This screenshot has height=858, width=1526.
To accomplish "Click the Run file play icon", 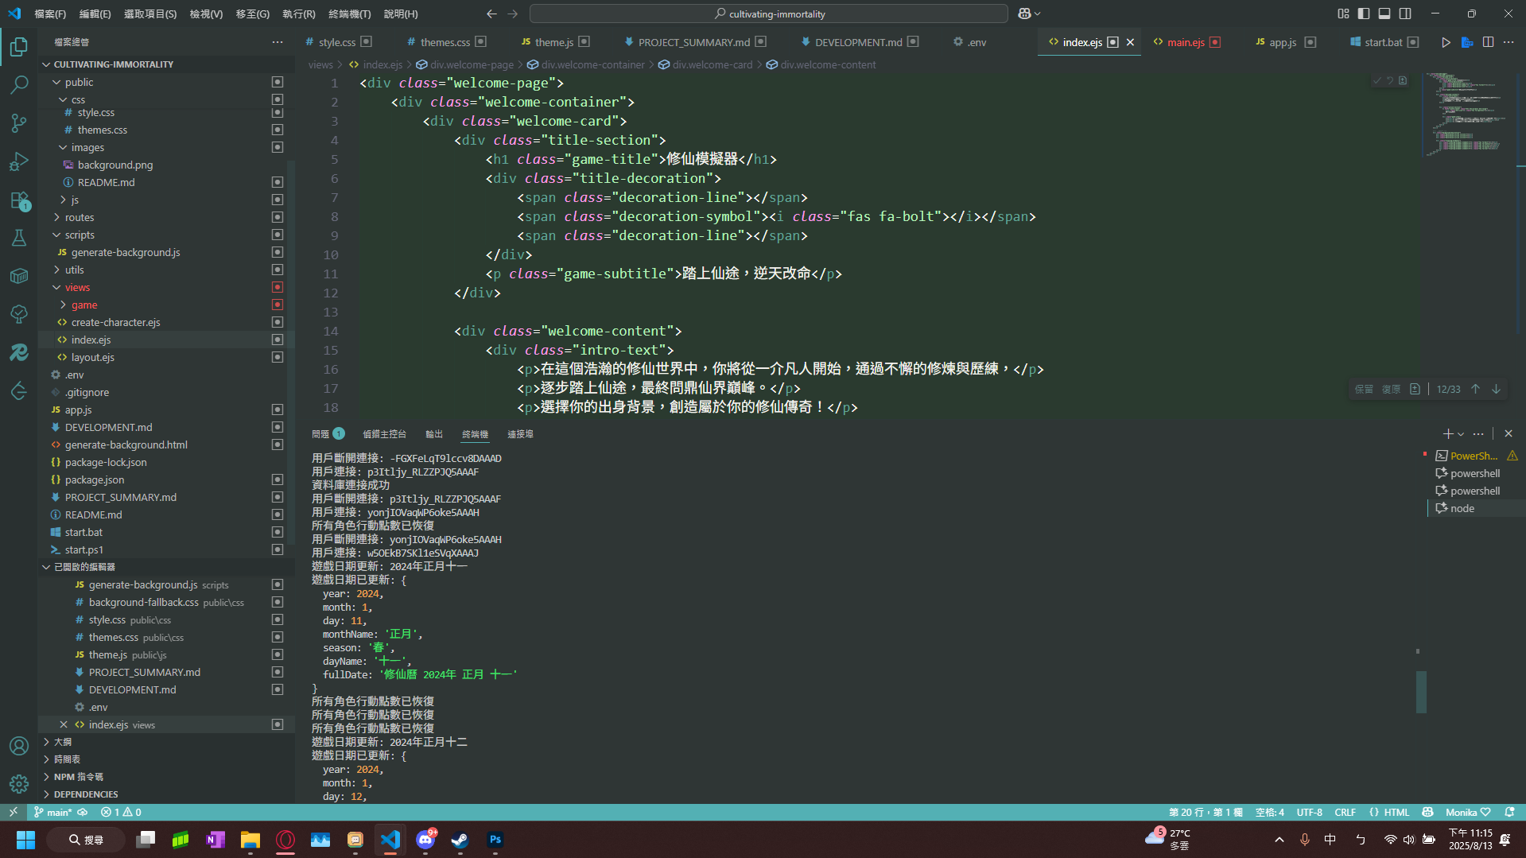I will pos(1446,42).
